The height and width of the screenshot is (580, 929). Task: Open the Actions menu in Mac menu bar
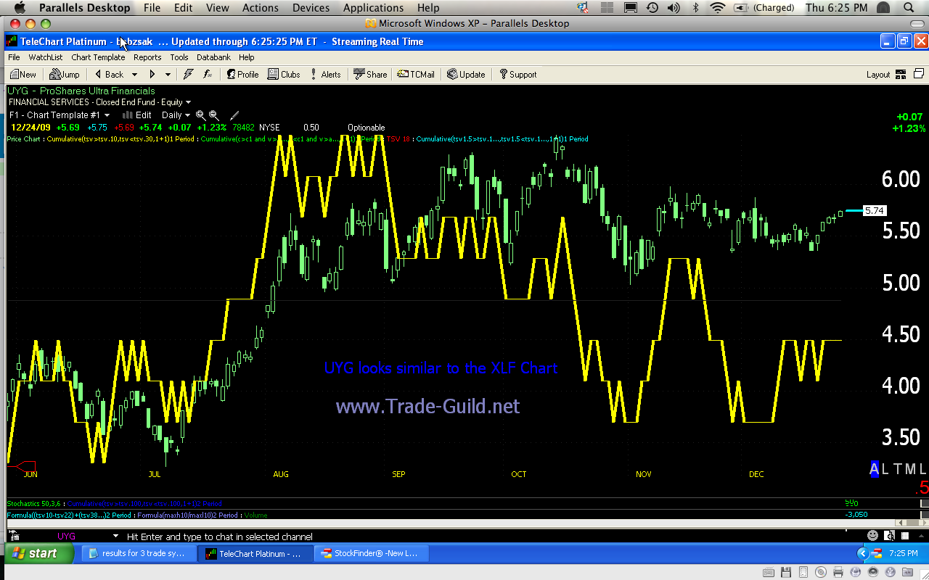261,8
